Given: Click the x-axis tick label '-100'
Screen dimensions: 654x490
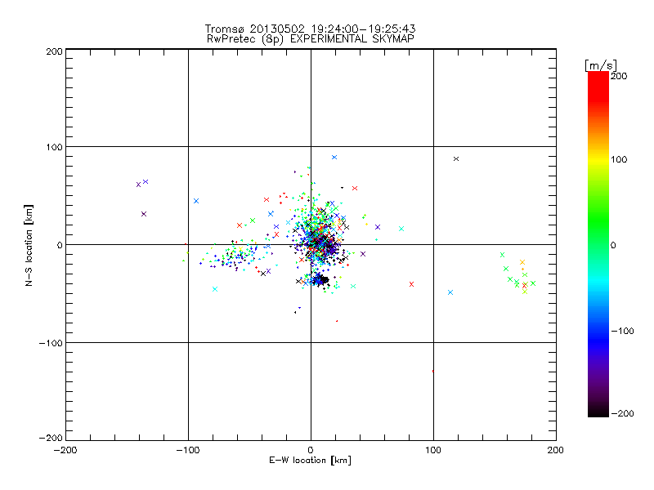Looking at the screenshot, I should [188, 450].
